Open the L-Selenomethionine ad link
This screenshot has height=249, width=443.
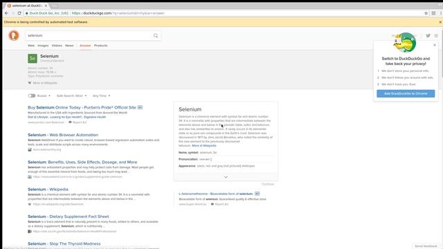[216, 194]
